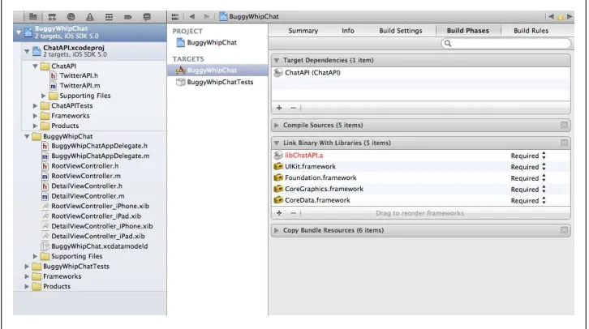Remove library with the minus button
The image size is (589, 329).
(x=294, y=213)
